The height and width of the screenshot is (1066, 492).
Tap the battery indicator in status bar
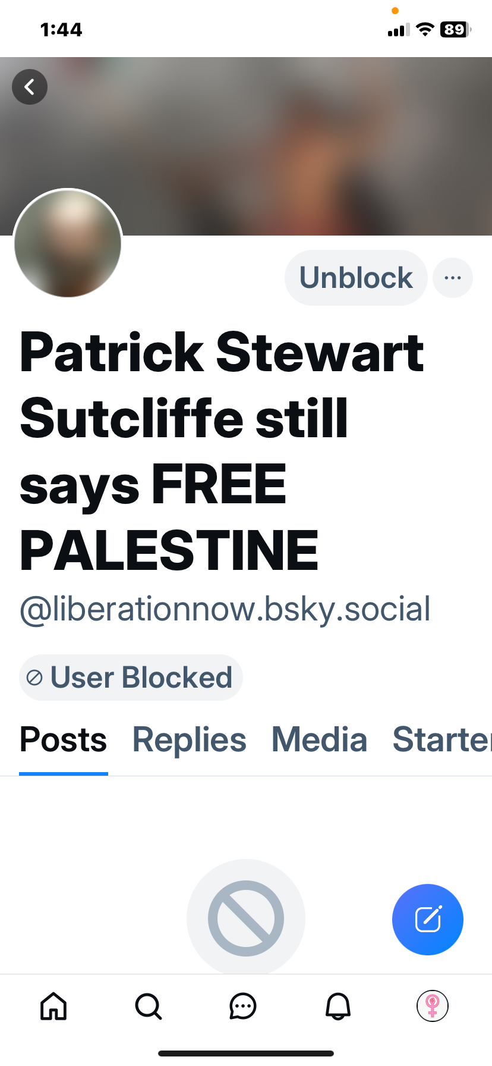click(x=456, y=30)
